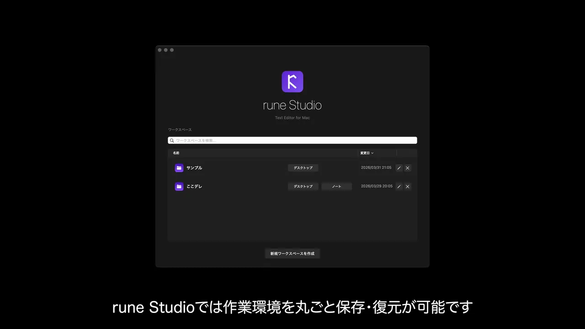The width and height of the screenshot is (585, 329).
Task: Click the ノート tag in ここデレ row
Action: 337,186
